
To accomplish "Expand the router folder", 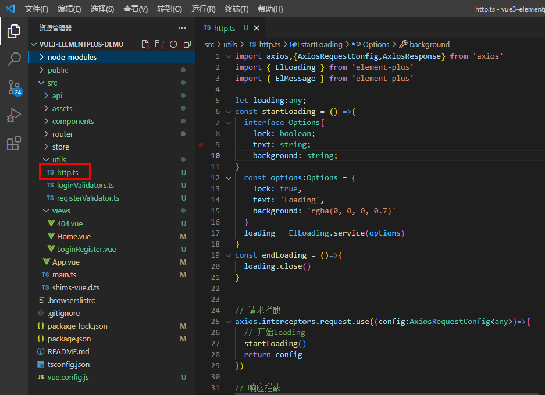I will (46, 134).
